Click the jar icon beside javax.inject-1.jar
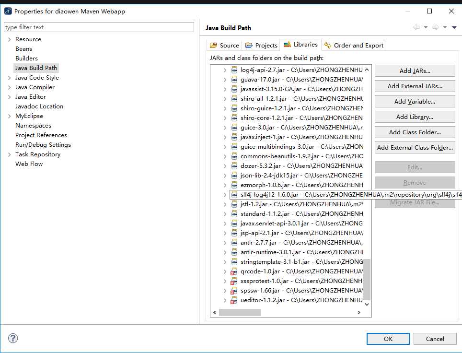462x353 pixels. (234, 137)
